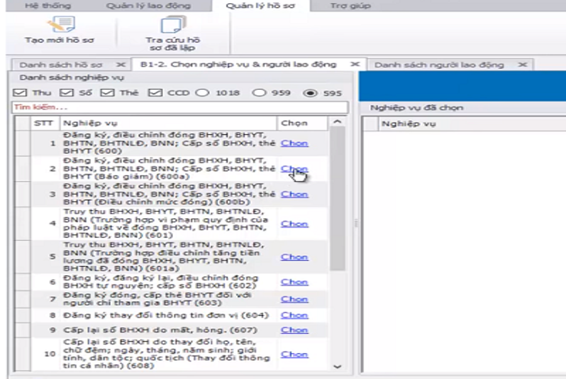This screenshot has width=566, height=379.
Task: Close the B1-2. Chọn nghiệp vụ tab
Action: tap(355, 65)
